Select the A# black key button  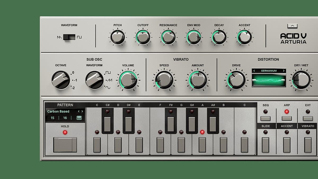click(x=213, y=124)
